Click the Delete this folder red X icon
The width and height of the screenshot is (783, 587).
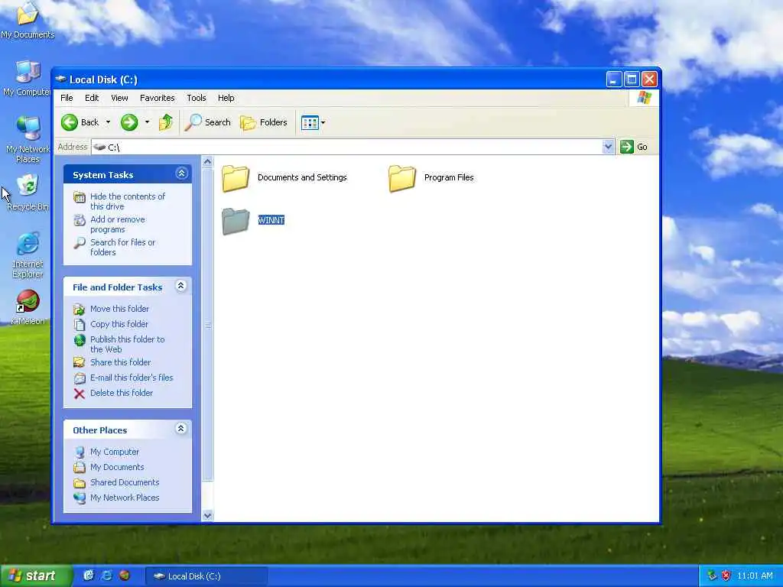tap(79, 394)
